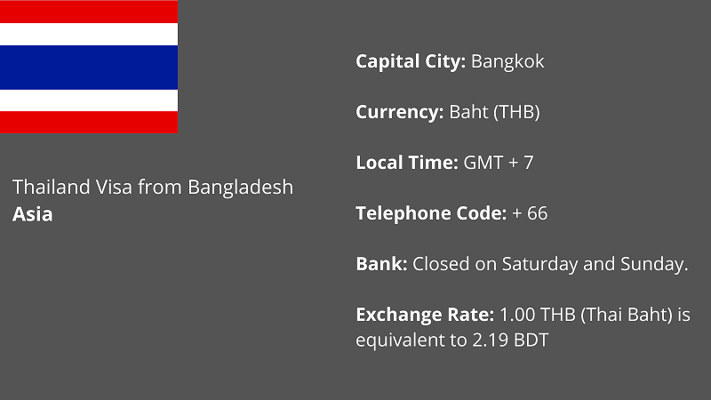This screenshot has height=400, width=711.
Task: Click the 'Exchange Rate:' label
Action: pos(425,315)
